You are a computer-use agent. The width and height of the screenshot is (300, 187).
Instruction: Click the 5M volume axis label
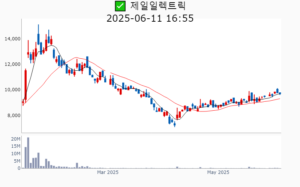(x=17, y=161)
